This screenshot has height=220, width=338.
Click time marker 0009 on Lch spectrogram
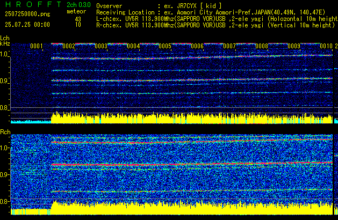[294, 46]
